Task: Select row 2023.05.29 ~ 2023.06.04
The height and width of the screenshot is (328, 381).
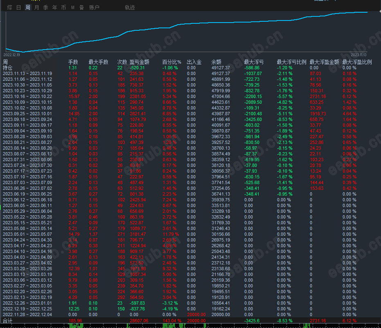Action: click(x=191, y=211)
